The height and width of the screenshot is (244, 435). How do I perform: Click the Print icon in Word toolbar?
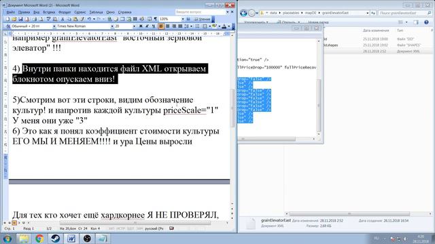click(x=34, y=19)
